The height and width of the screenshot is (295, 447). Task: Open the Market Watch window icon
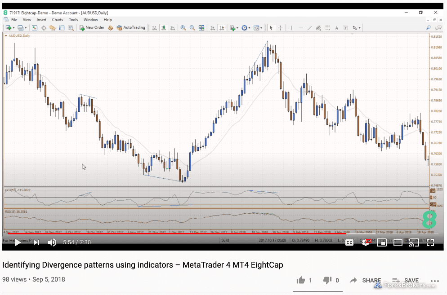pyautogui.click(x=35, y=28)
